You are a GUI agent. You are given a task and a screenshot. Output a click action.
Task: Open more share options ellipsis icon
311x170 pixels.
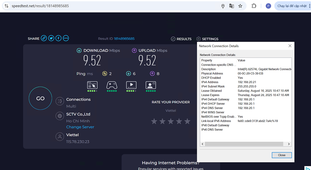point(66,38)
